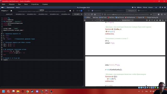
Task: Open the Exploit-DB bookmark
Action: (140, 17)
